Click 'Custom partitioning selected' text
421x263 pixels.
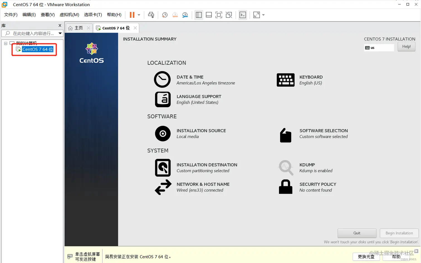(x=203, y=171)
